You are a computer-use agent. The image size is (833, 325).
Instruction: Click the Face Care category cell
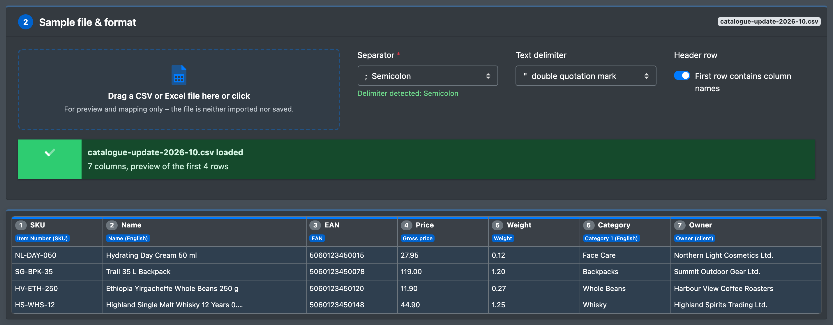click(x=625, y=255)
